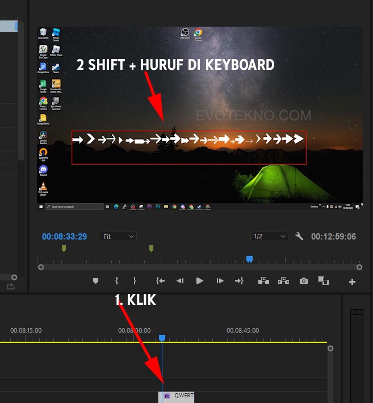Click the blue playhead on monitor scrub bar
Screen dimensions: 373x403
[249, 259]
